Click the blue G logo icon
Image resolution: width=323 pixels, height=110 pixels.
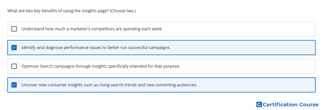click(x=259, y=104)
